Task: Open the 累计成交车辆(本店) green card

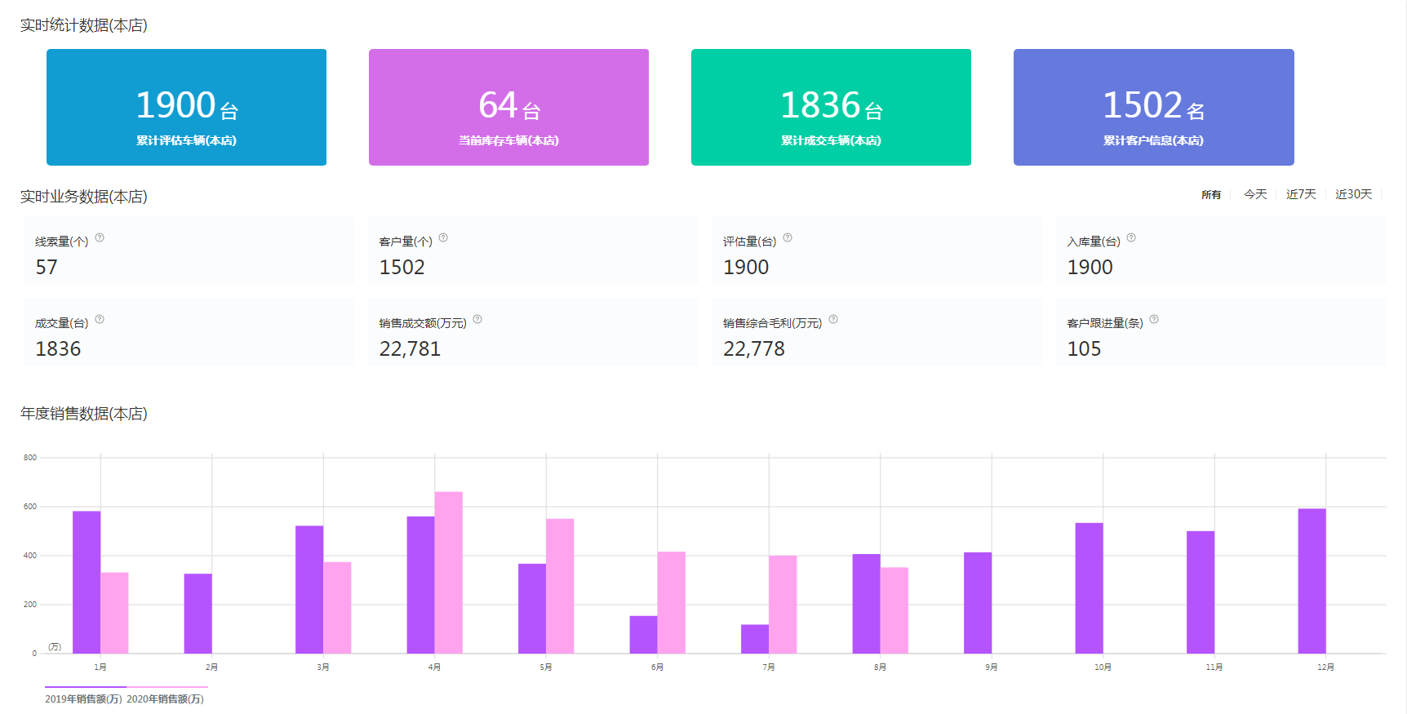Action: pos(831,107)
